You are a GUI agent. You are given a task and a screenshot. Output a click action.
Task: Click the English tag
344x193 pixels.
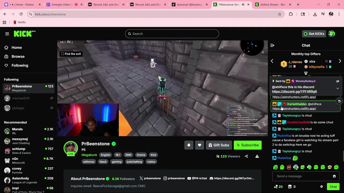click(105, 155)
